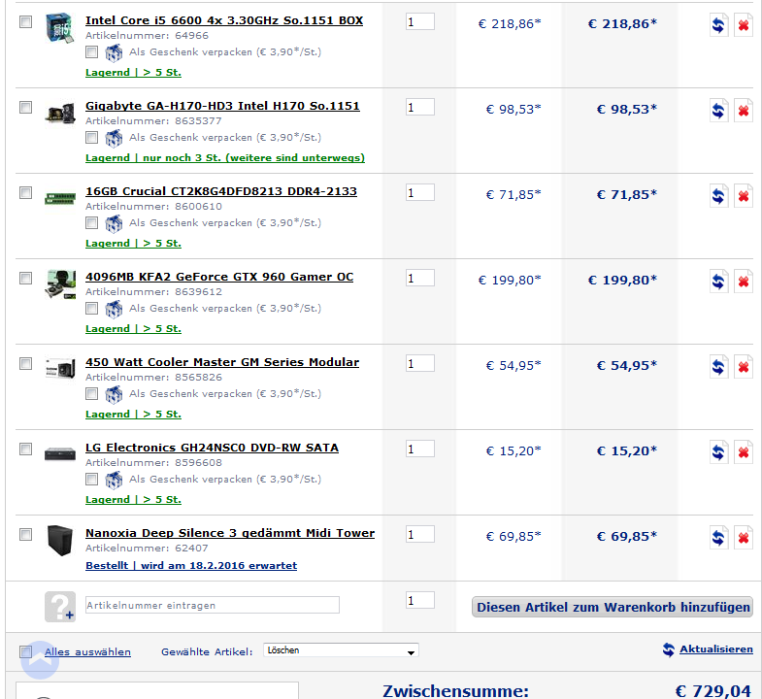Click gift box icon under 16GB Crucial
This screenshot has width=762, height=699.
[x=114, y=223]
